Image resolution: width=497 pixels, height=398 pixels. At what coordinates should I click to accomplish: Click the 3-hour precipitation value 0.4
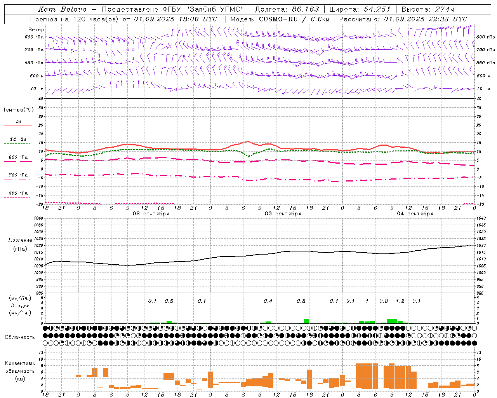click(268, 301)
